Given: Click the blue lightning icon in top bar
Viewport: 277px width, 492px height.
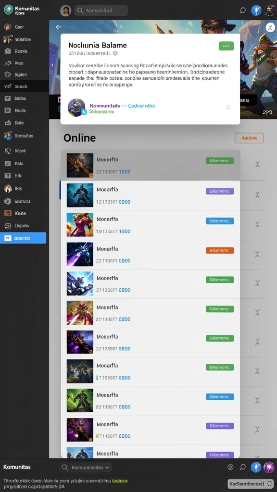Looking at the screenshot, I should pos(256,11).
